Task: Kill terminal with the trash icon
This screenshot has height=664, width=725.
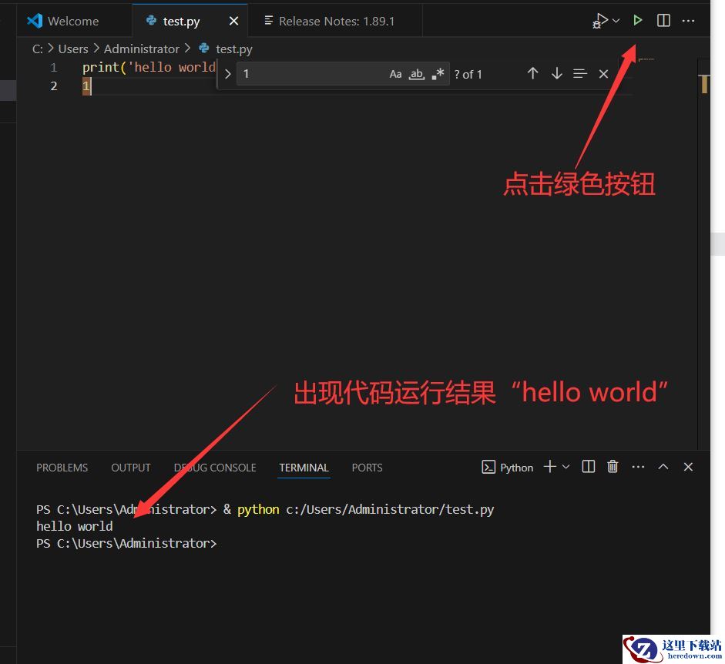Action: click(x=613, y=467)
